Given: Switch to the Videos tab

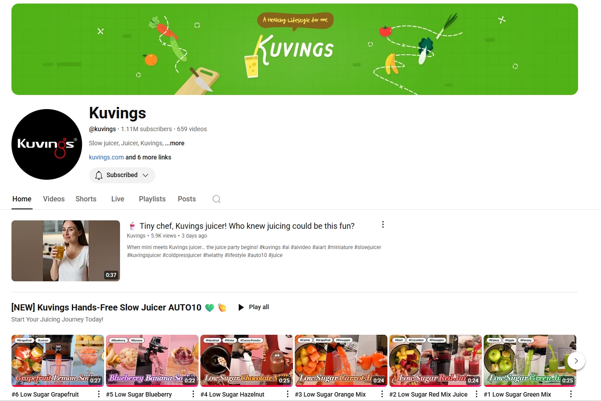Looking at the screenshot, I should click(54, 199).
